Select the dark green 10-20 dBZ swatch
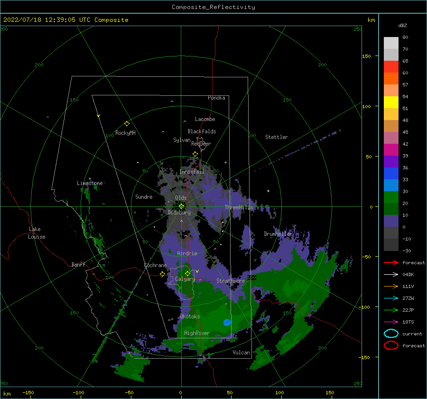The height and width of the screenshot is (399, 427). (391, 209)
